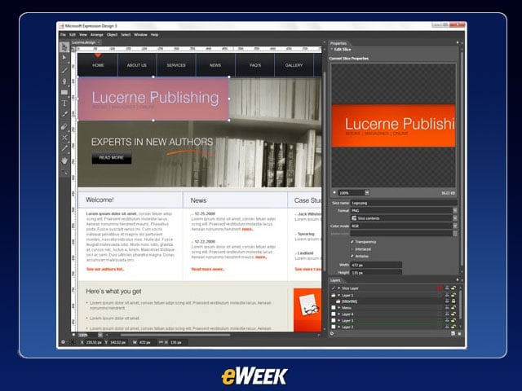Viewport: 522px width, 391px height.
Task: Open the Properties panel pin menu
Action: pyautogui.click(x=458, y=42)
